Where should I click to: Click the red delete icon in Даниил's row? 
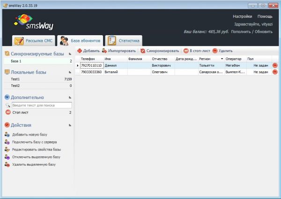pos(275,65)
